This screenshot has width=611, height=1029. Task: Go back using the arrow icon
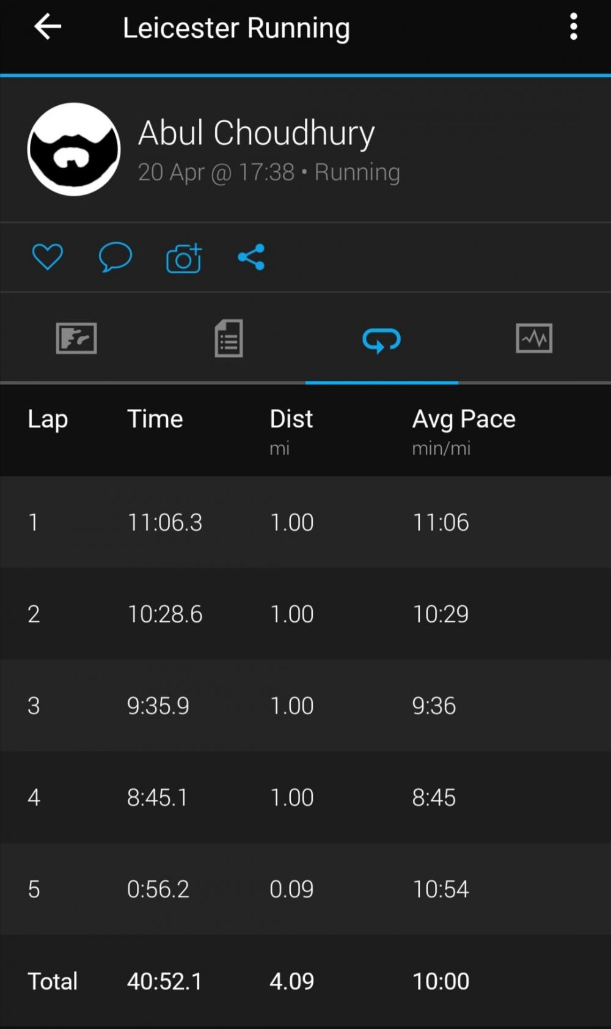click(48, 27)
